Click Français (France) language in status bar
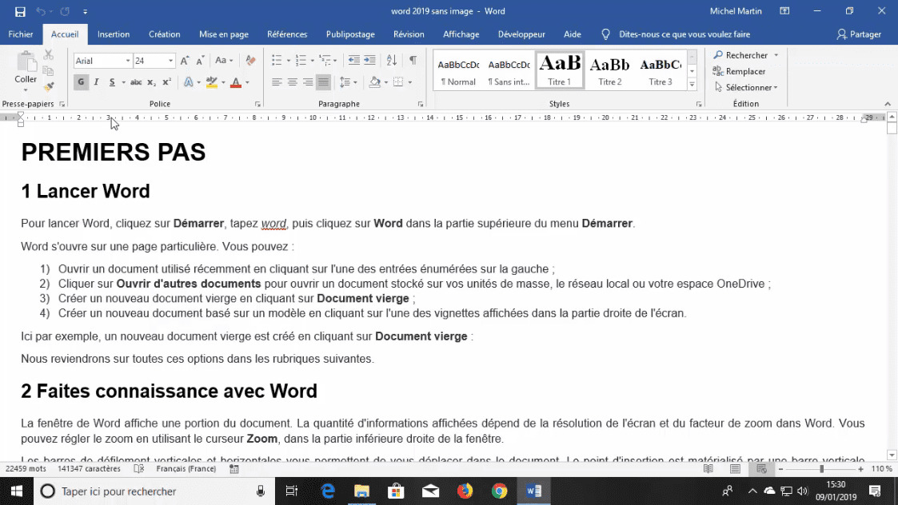 point(186,468)
